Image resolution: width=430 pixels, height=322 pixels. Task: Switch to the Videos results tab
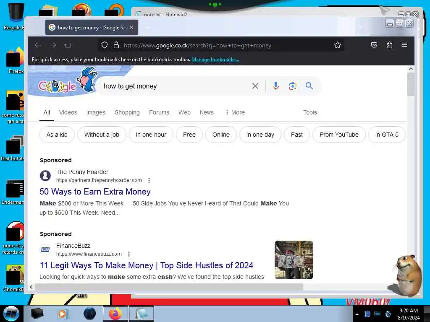click(x=68, y=112)
